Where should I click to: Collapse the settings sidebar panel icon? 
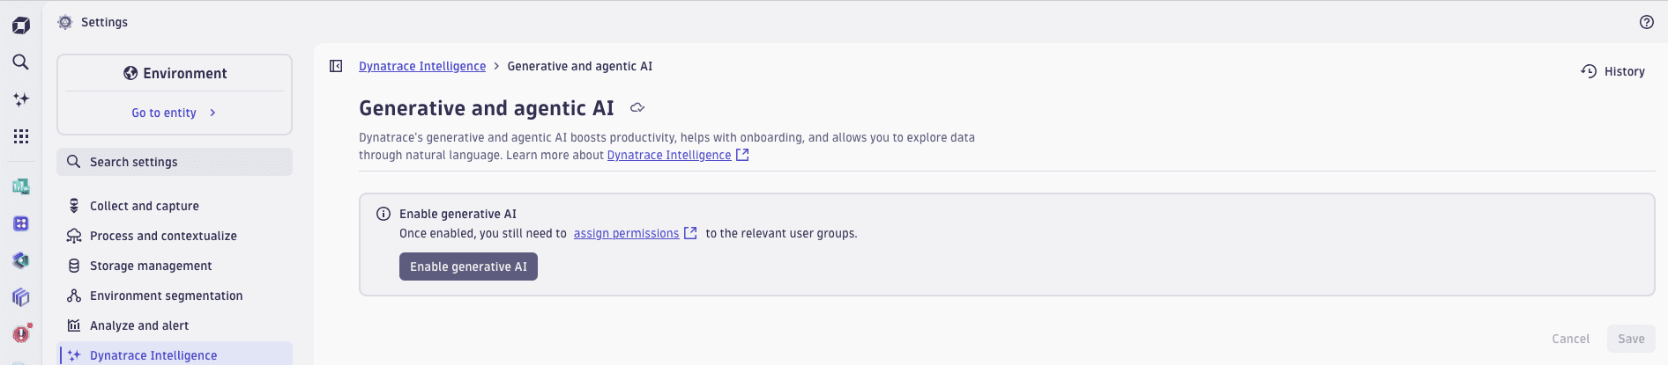click(x=336, y=66)
